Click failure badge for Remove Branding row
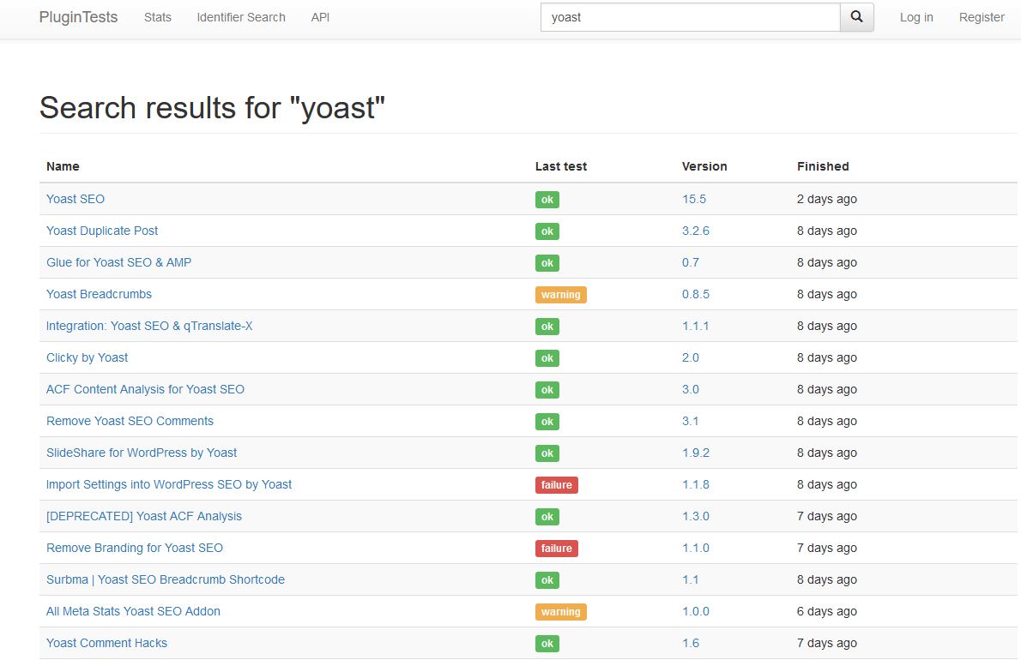Viewport: 1021px width, 660px height. pyautogui.click(x=557, y=549)
